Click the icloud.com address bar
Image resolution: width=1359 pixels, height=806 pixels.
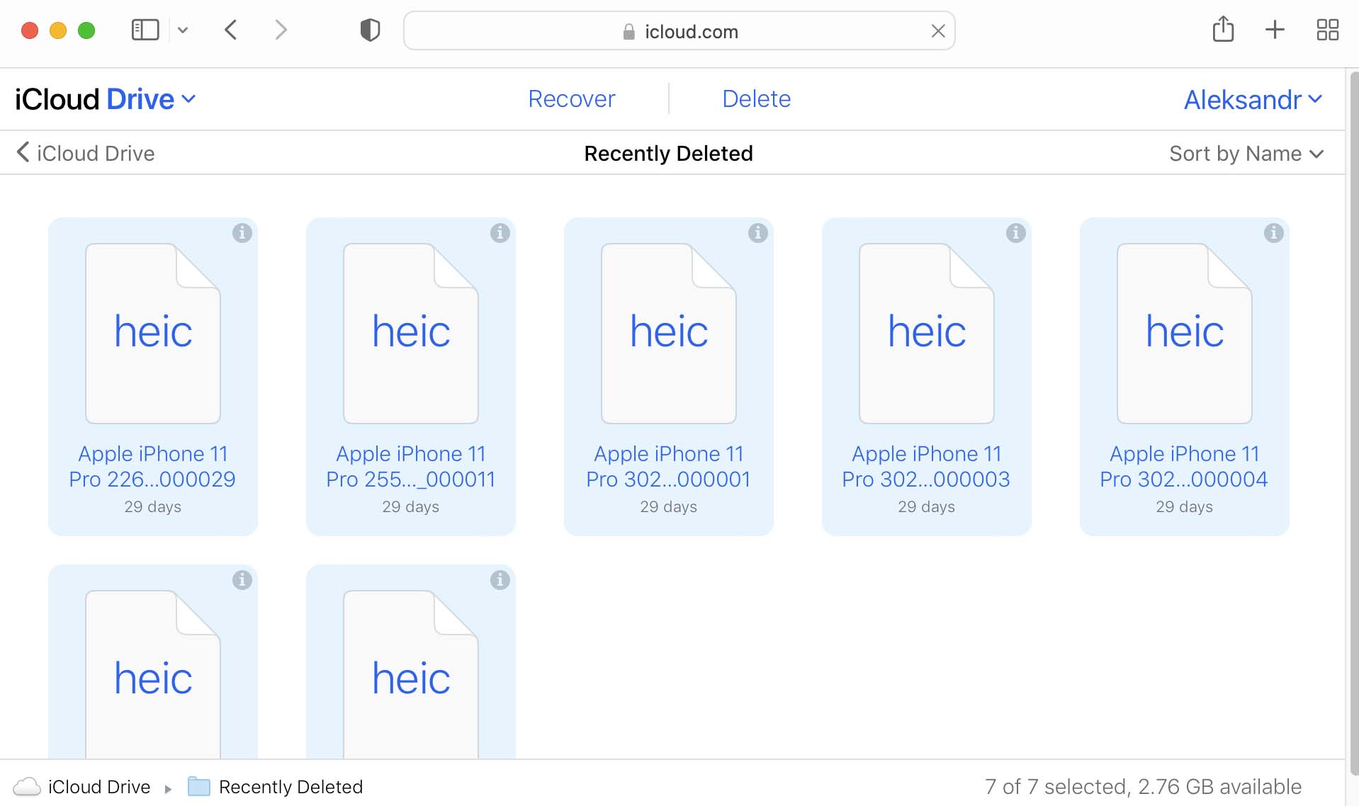[x=679, y=31]
